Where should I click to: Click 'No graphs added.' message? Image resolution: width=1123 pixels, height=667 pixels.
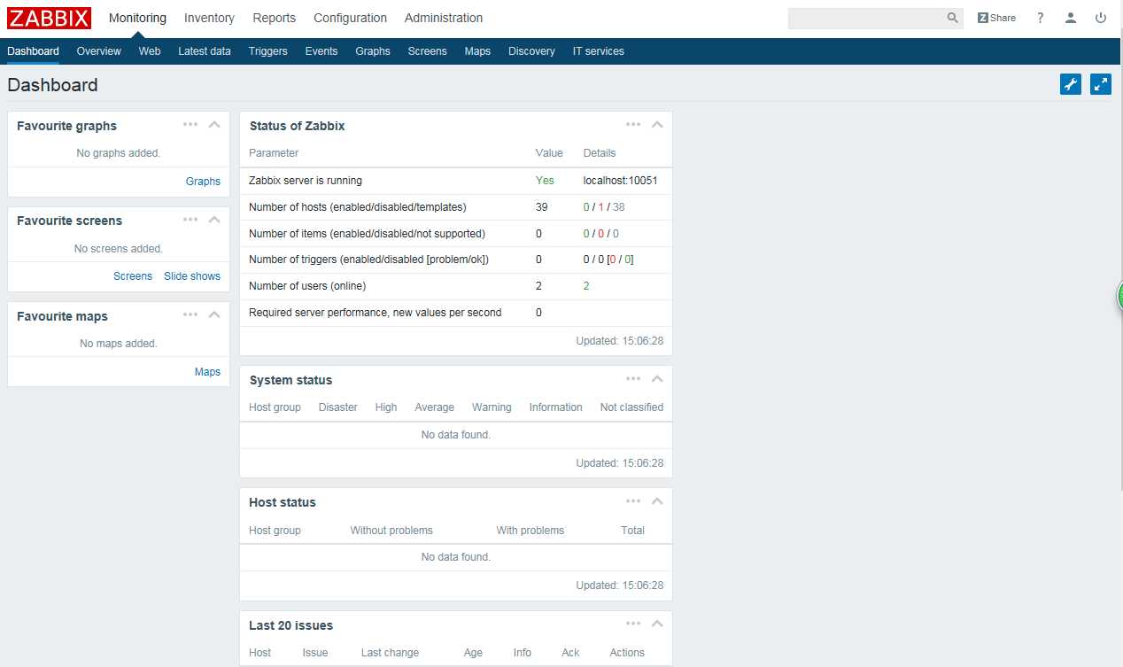pyautogui.click(x=119, y=153)
